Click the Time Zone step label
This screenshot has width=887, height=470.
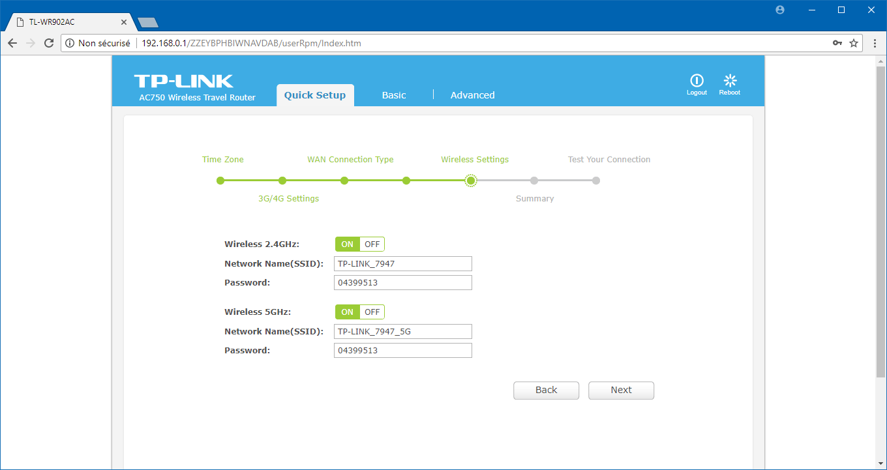point(223,159)
